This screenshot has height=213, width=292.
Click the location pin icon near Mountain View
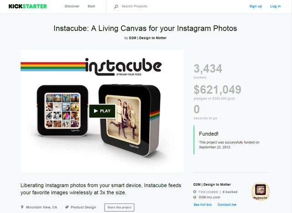pyautogui.click(x=22, y=207)
